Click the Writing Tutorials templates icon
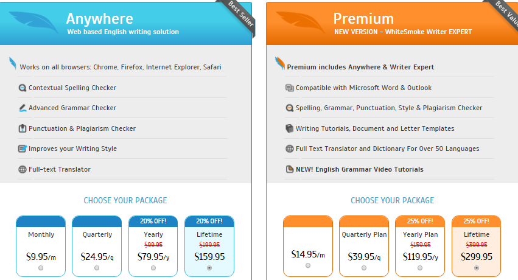The image size is (518, 280). click(x=290, y=128)
